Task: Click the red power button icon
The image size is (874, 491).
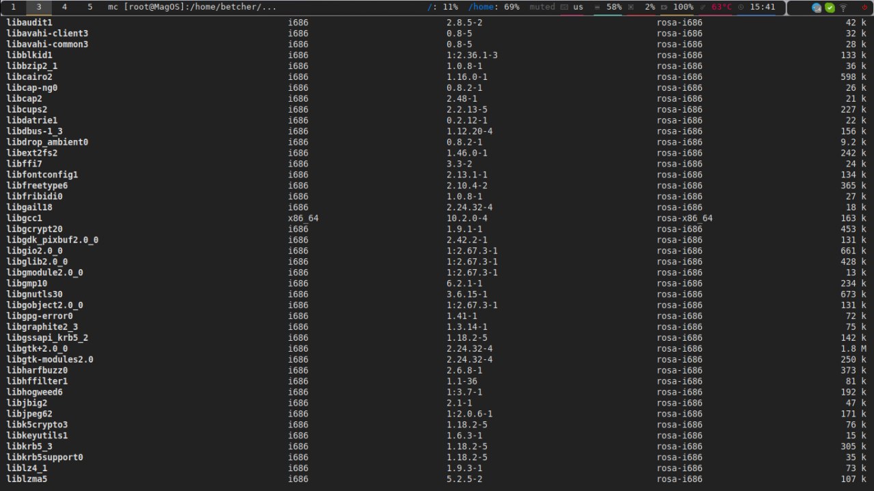Action: [864, 8]
